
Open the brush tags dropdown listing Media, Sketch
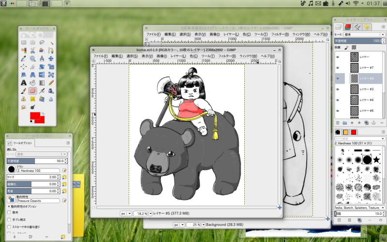pos(359,208)
